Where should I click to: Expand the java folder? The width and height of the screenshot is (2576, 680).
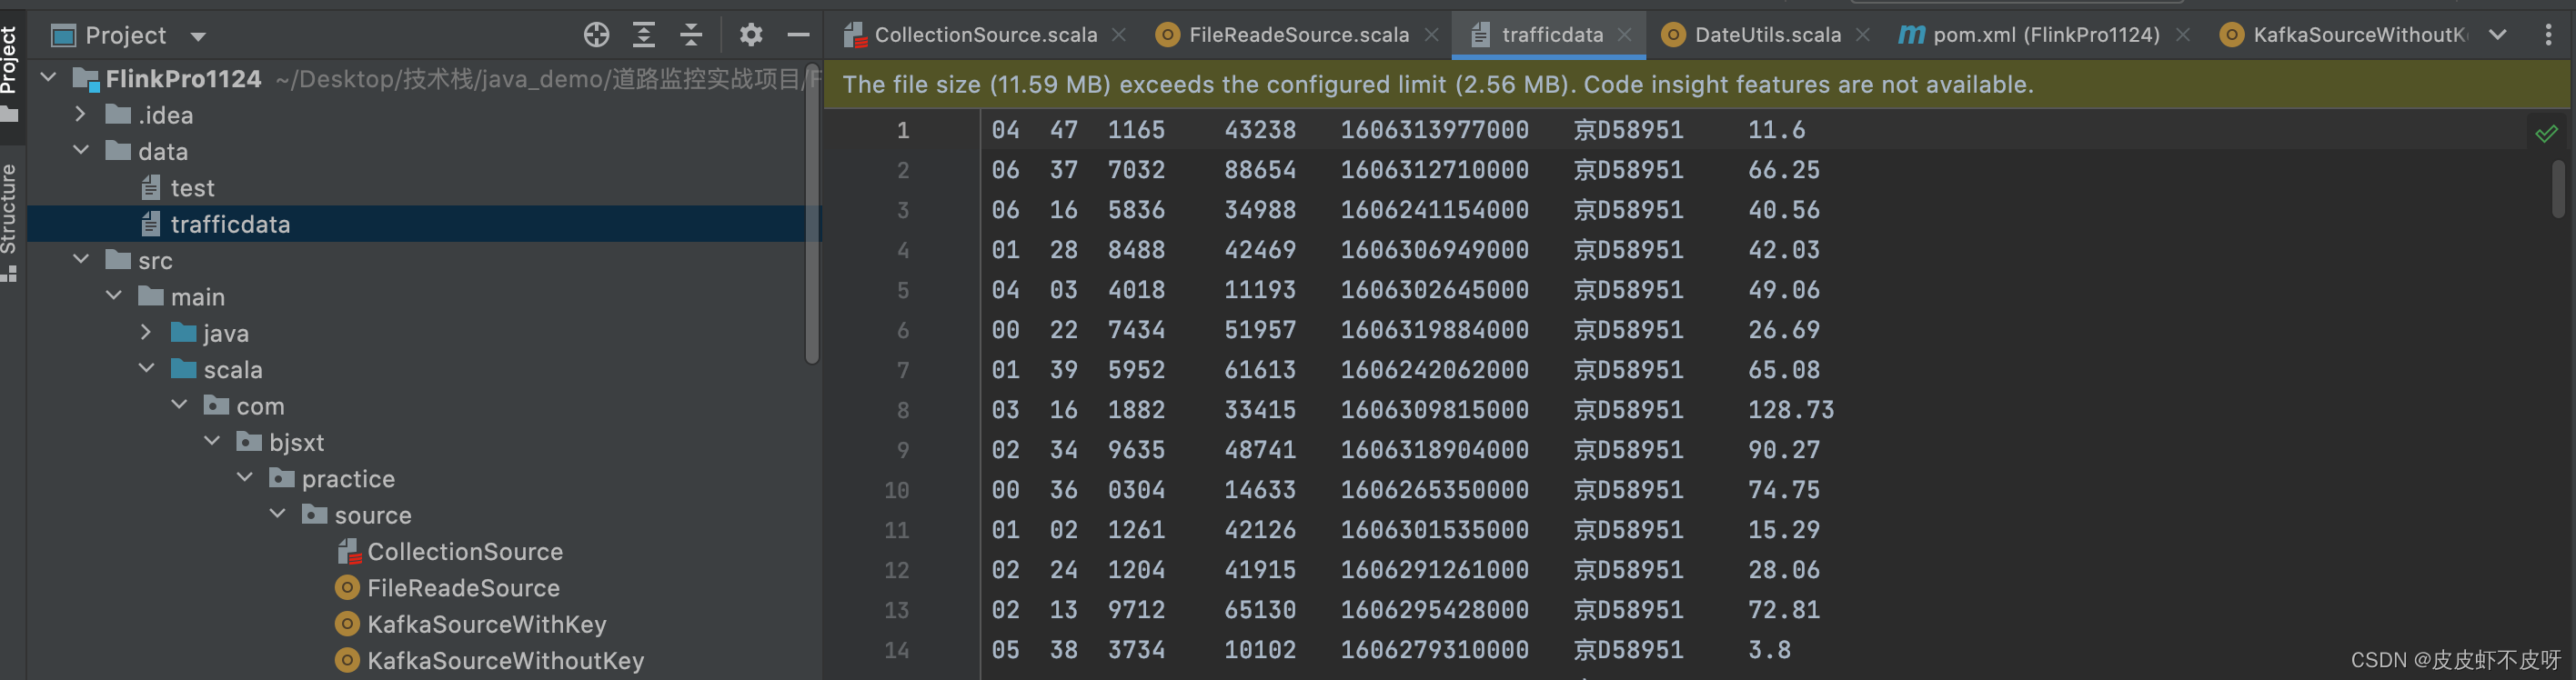[x=146, y=332]
